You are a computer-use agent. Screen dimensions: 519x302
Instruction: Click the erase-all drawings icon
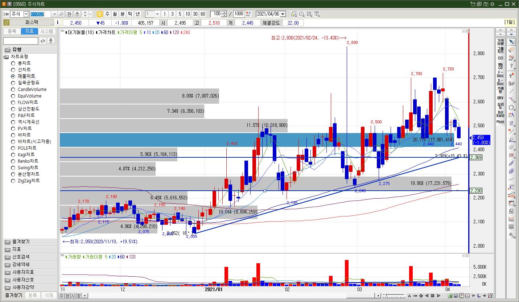pyautogui.click(x=511, y=58)
